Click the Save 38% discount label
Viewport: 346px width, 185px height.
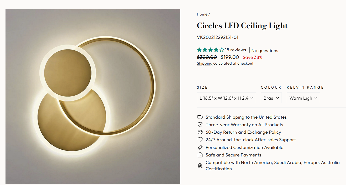coord(252,57)
